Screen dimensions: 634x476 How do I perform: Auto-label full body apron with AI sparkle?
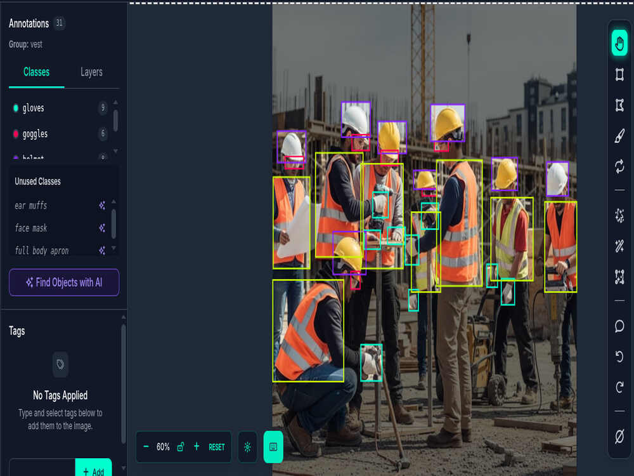pyautogui.click(x=102, y=251)
